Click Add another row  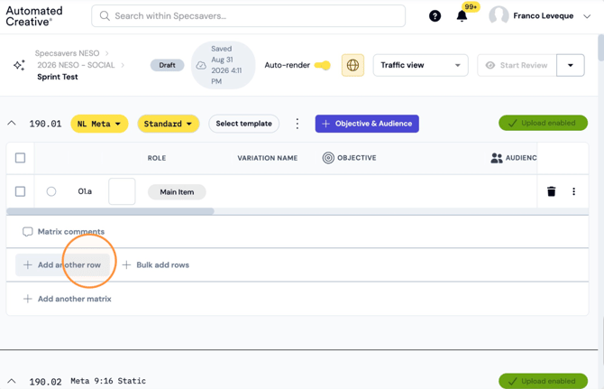(x=62, y=264)
